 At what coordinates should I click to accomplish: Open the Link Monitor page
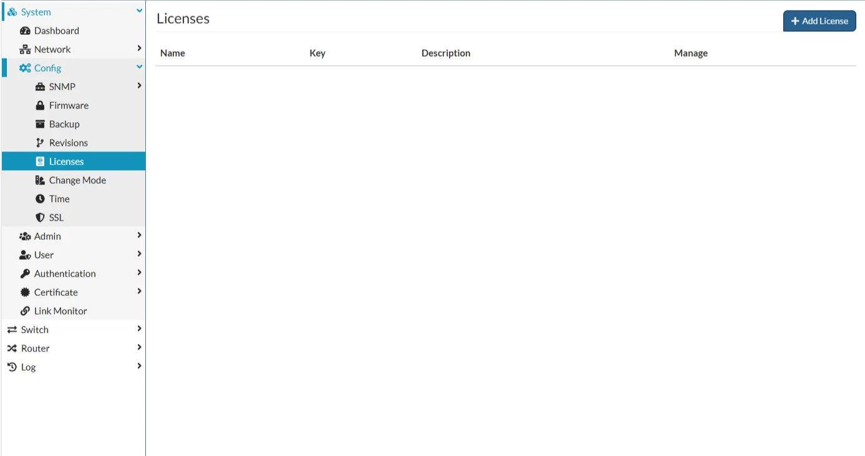(x=74, y=311)
